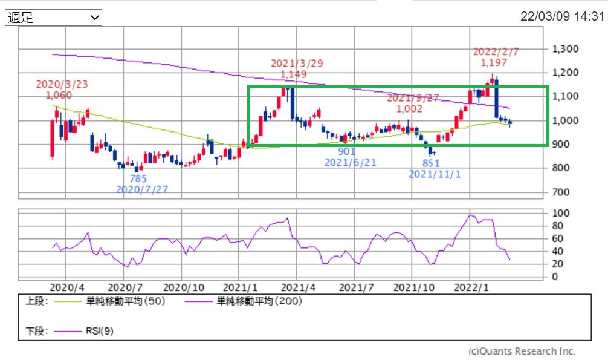608x360 pixels.
Task: Select the 単純移動平均(50) legend label
Action: tap(126, 301)
